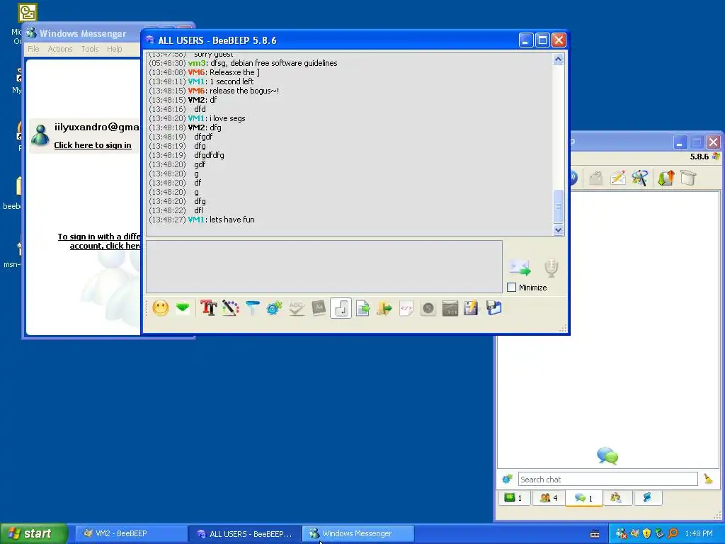Click gear icon left of Search chat

click(x=507, y=479)
